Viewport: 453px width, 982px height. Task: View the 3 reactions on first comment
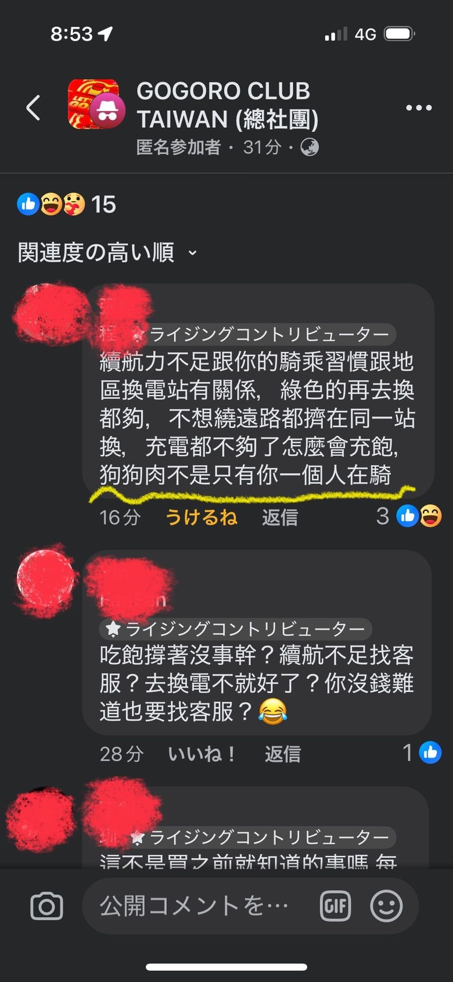pyautogui.click(x=409, y=516)
